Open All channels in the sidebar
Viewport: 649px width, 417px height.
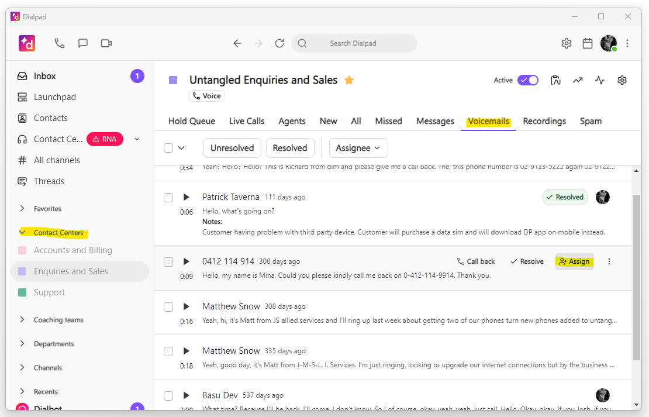coord(80,160)
